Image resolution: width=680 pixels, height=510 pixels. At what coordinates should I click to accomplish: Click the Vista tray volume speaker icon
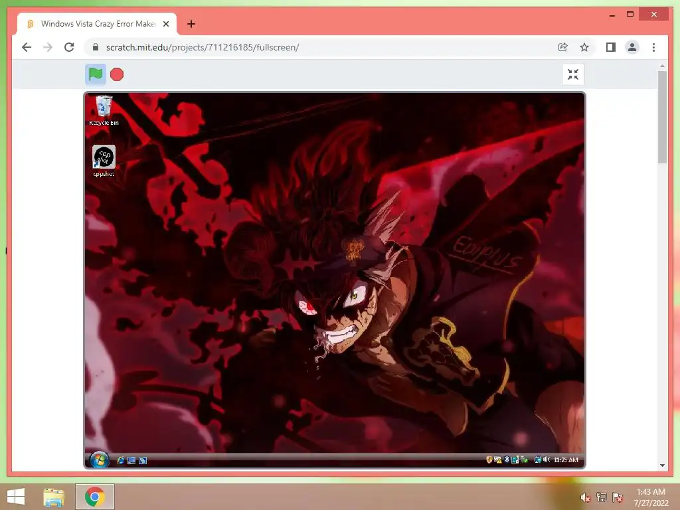(546, 460)
